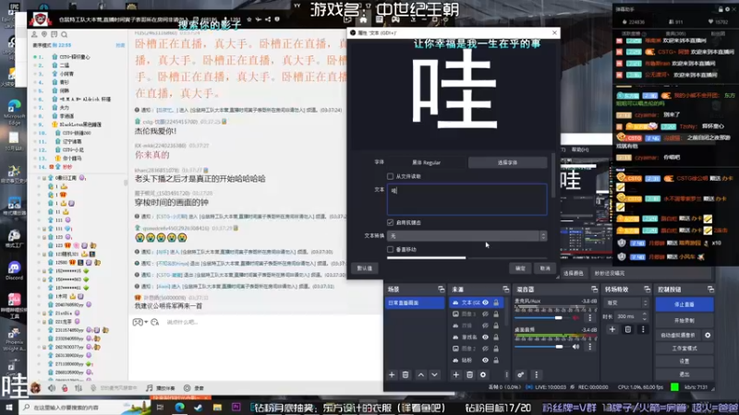Click the text box in properties dialog

coord(467,199)
